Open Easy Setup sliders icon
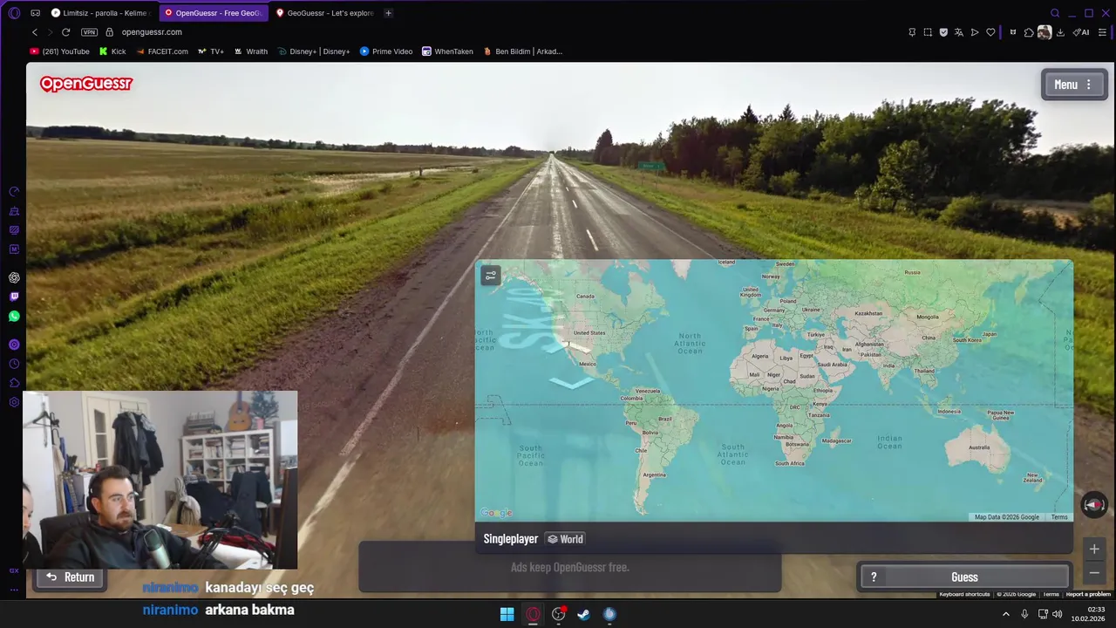The height and width of the screenshot is (628, 1116). tap(1102, 32)
